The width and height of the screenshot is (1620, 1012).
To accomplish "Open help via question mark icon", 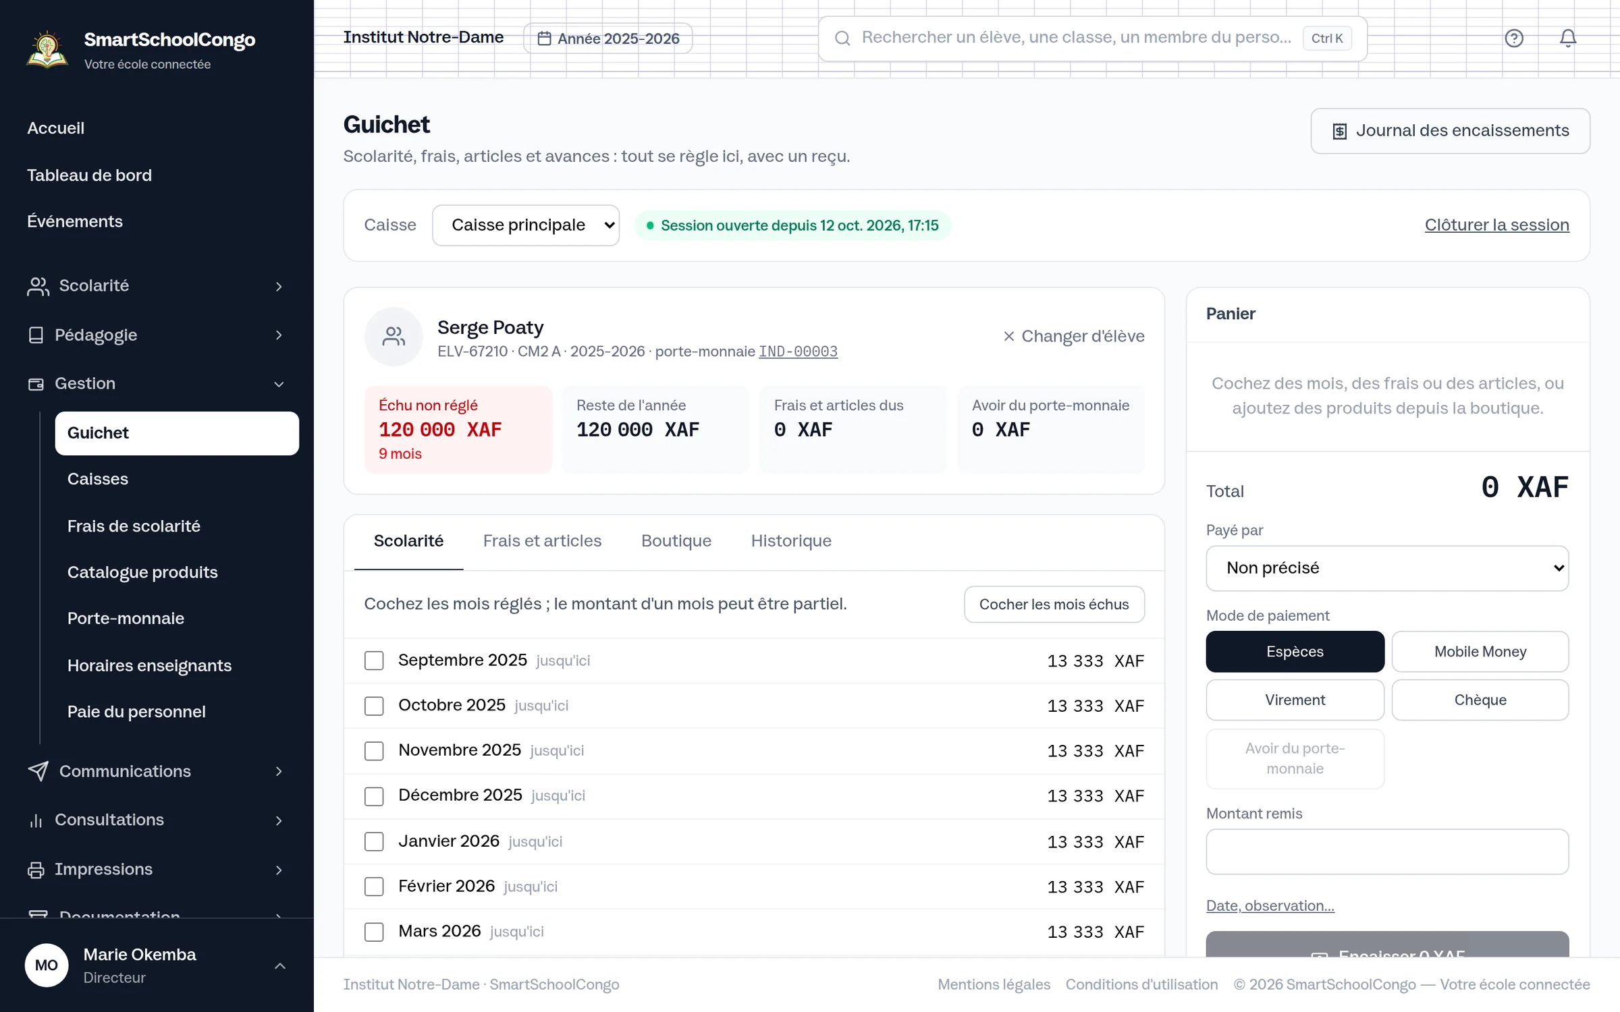I will [1514, 38].
